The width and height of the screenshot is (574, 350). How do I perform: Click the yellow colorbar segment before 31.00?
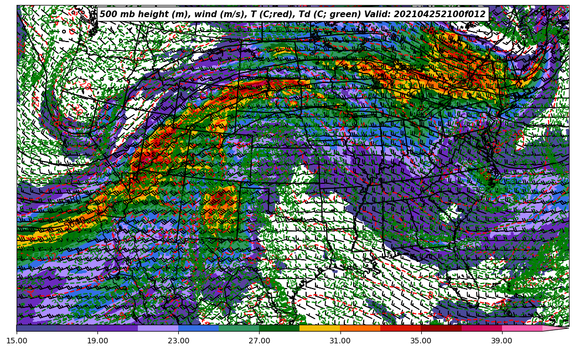coord(319,328)
